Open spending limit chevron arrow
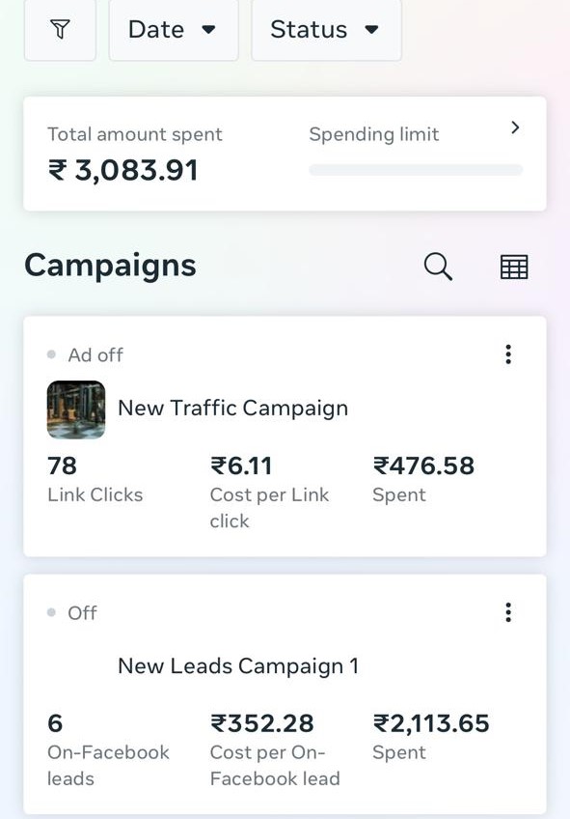Image resolution: width=570 pixels, height=819 pixels. 515,127
